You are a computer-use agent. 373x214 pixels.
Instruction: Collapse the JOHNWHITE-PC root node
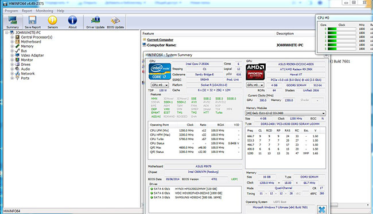[x=7, y=33]
